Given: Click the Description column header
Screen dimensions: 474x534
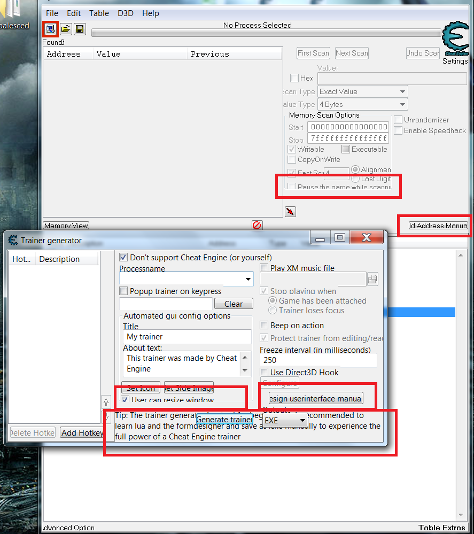Looking at the screenshot, I should [x=67, y=259].
